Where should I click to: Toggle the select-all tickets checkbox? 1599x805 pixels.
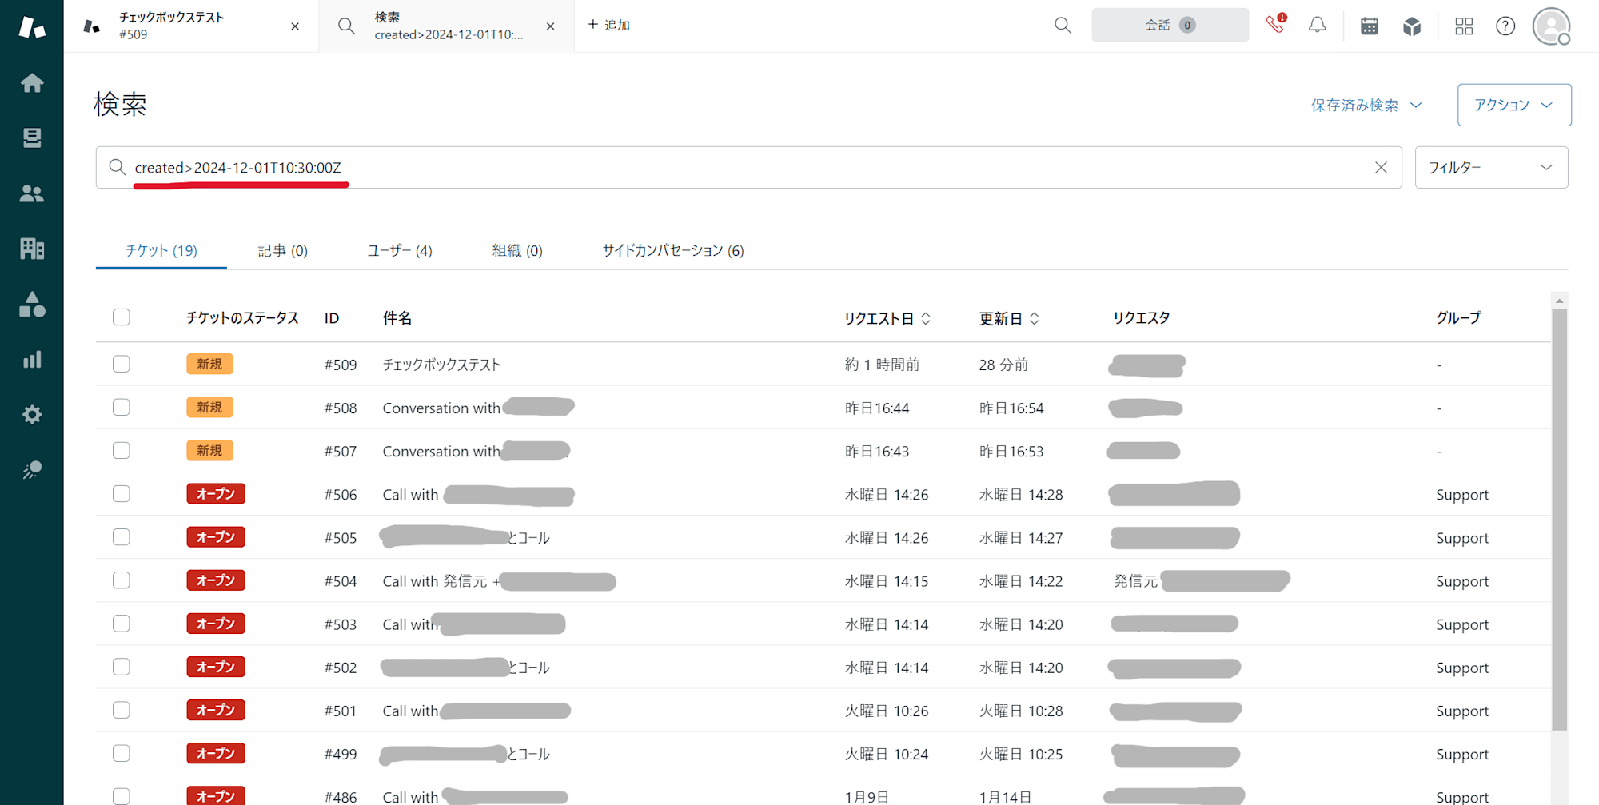(122, 317)
